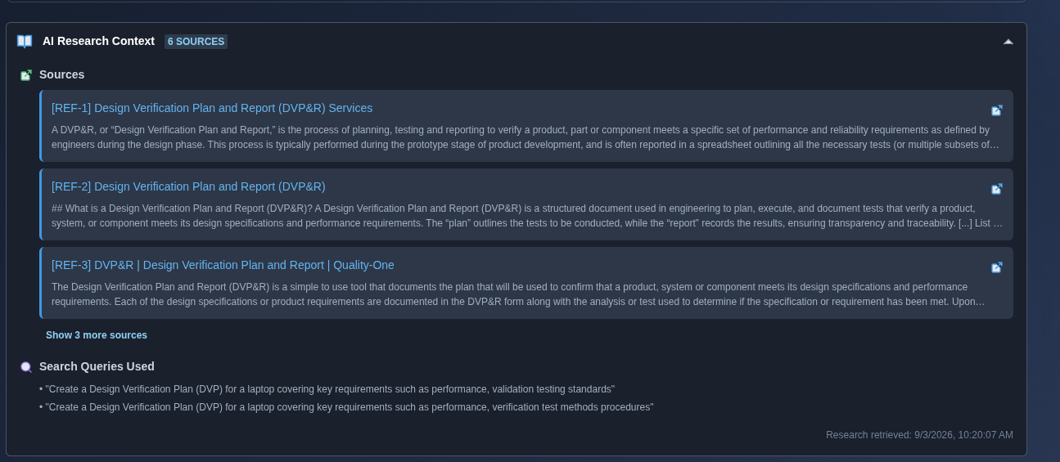Open REF-2 Design Verification Plan and Report link
Image resolution: width=1060 pixels, height=462 pixels.
pyautogui.click(x=188, y=186)
